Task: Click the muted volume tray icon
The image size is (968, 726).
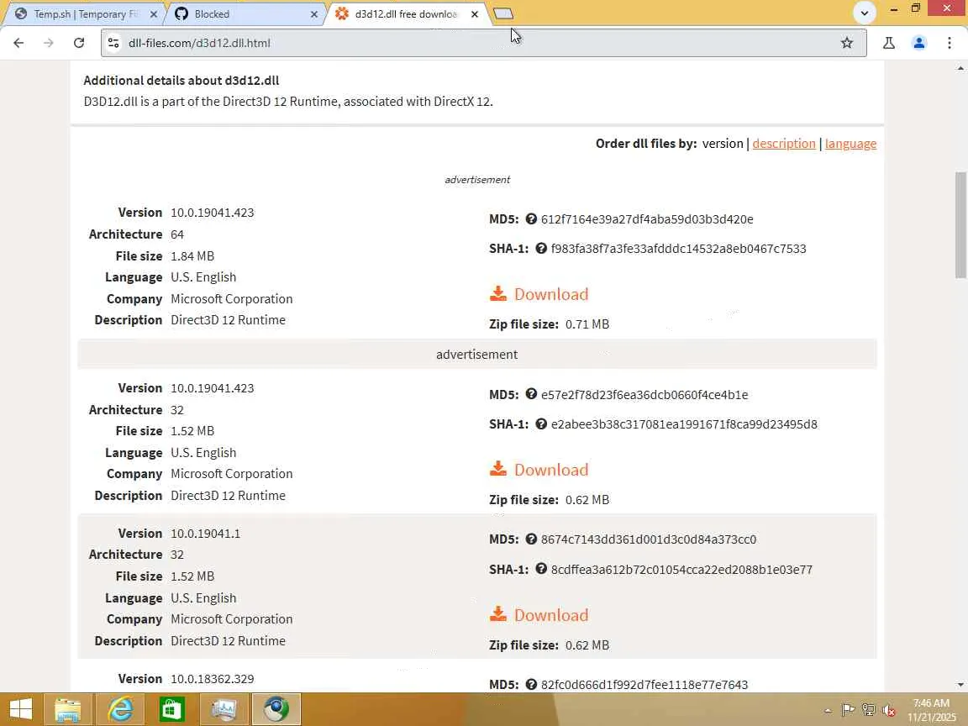Action: pyautogui.click(x=889, y=710)
